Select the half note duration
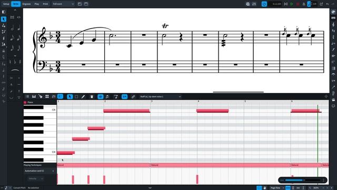 (12, 27)
